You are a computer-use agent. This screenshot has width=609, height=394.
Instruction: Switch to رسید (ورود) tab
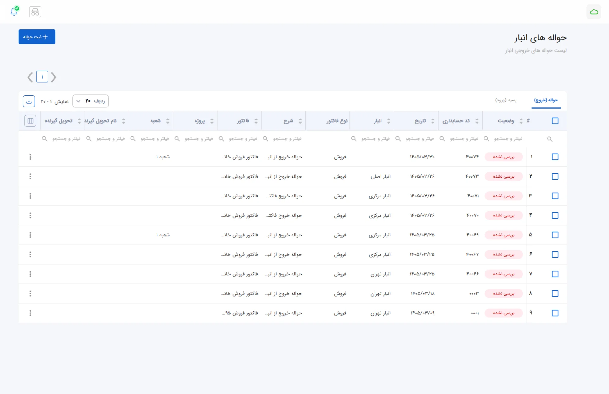tap(506, 100)
